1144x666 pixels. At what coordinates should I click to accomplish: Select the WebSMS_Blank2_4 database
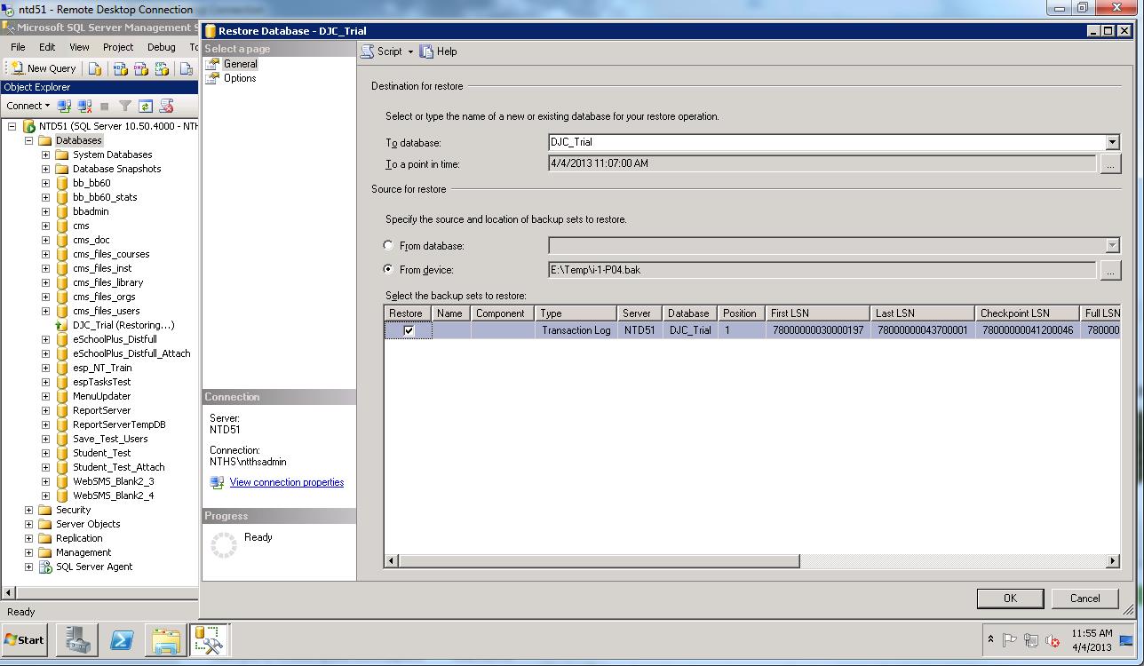click(113, 496)
